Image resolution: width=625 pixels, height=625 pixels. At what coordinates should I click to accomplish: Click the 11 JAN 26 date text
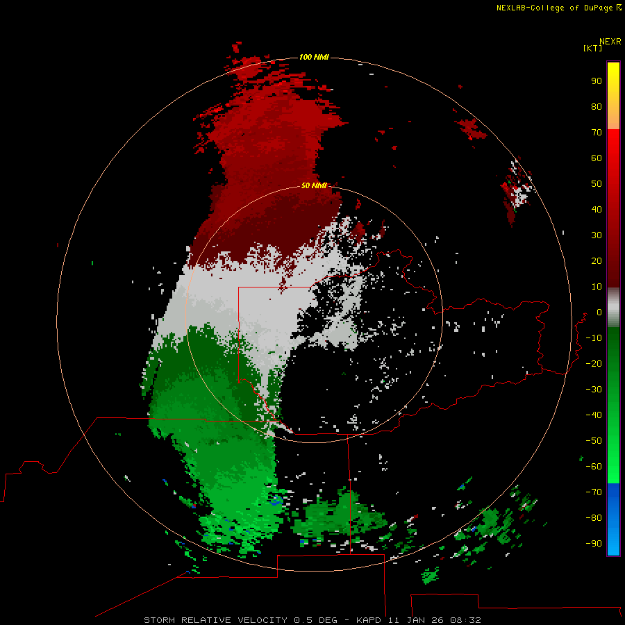pyautogui.click(x=416, y=620)
